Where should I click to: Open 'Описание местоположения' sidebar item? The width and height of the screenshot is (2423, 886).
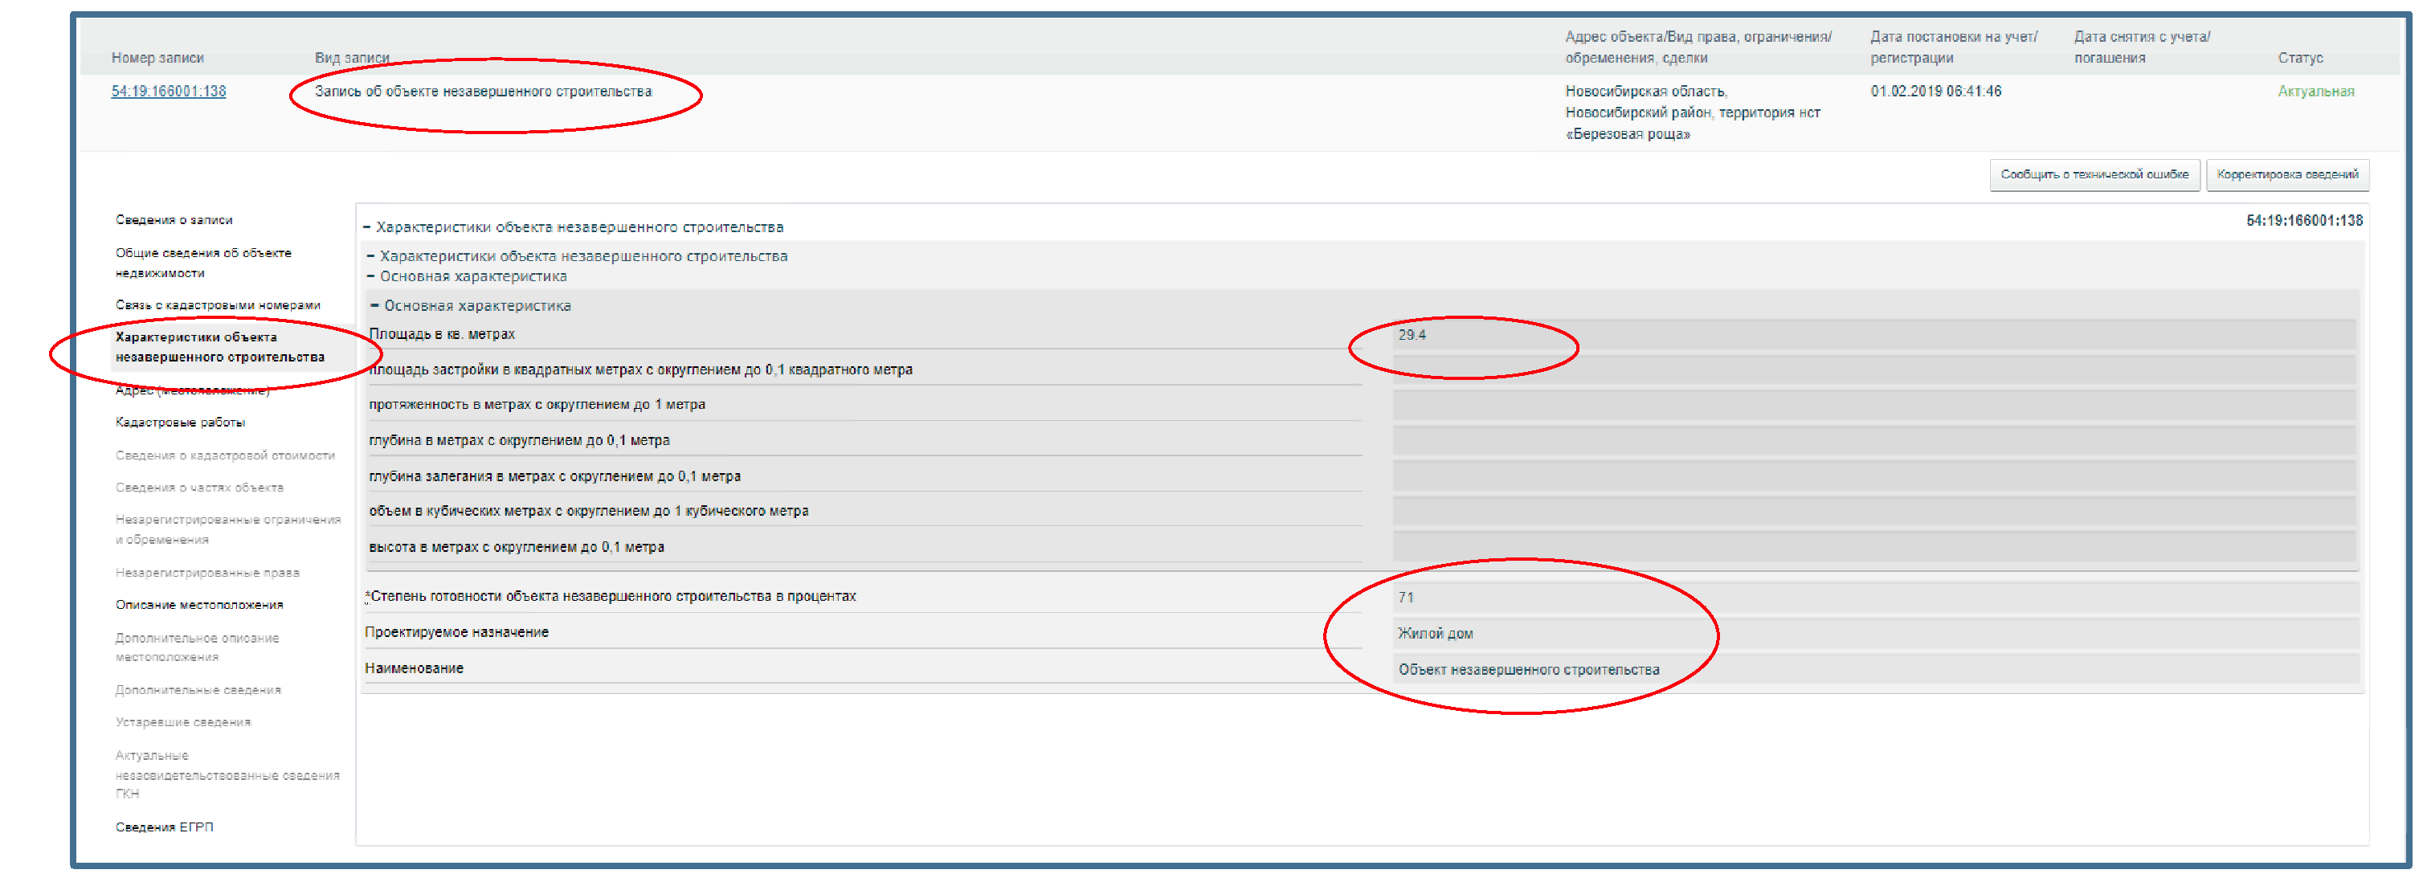tap(199, 605)
